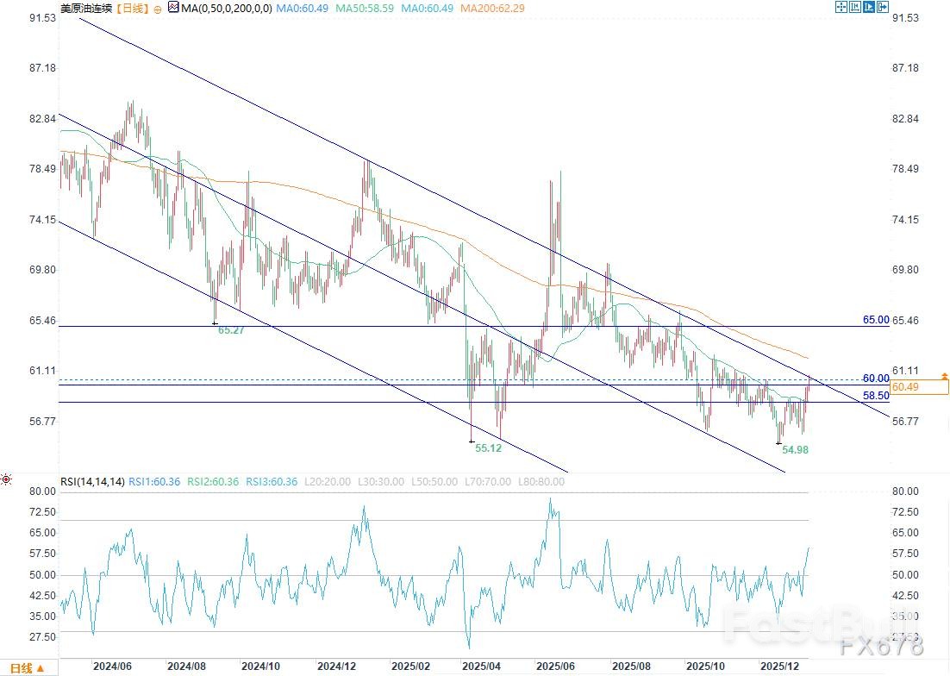This screenshot has height=676, width=950.
Task: Open the MA indicator settings icon
Action: coord(172,8)
